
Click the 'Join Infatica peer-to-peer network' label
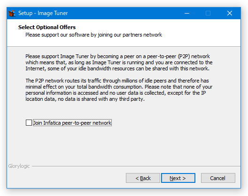click(x=72, y=123)
